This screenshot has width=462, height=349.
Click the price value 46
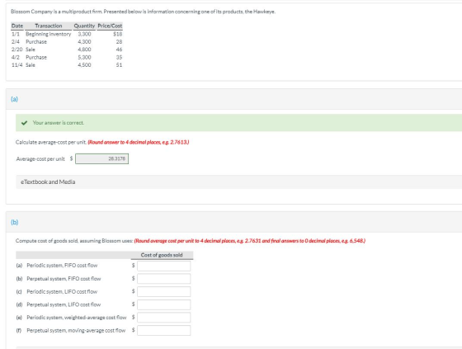point(119,50)
